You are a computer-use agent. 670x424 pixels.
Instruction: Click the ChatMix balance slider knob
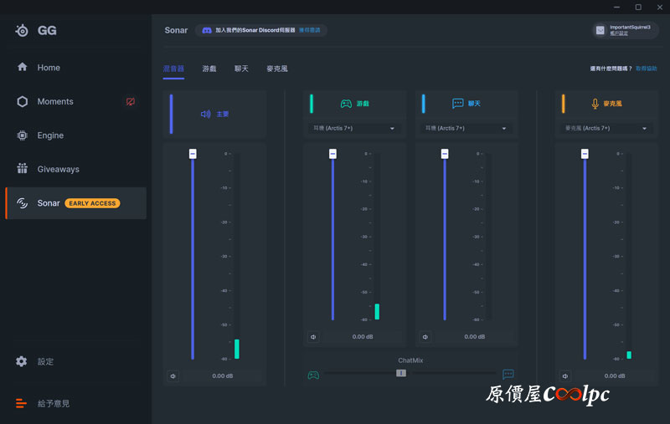pos(401,373)
